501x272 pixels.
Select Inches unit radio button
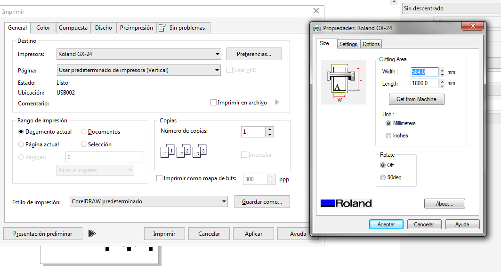388,136
